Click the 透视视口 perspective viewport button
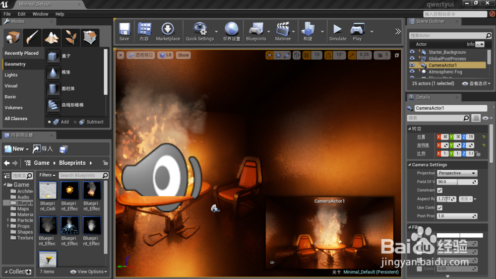The width and height of the screenshot is (496, 279). [x=141, y=55]
